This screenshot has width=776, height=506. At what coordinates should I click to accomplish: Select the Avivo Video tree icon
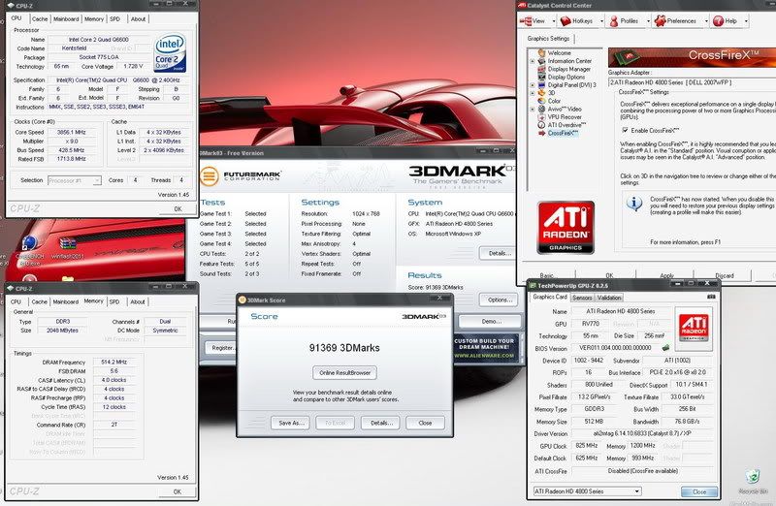coord(541,109)
